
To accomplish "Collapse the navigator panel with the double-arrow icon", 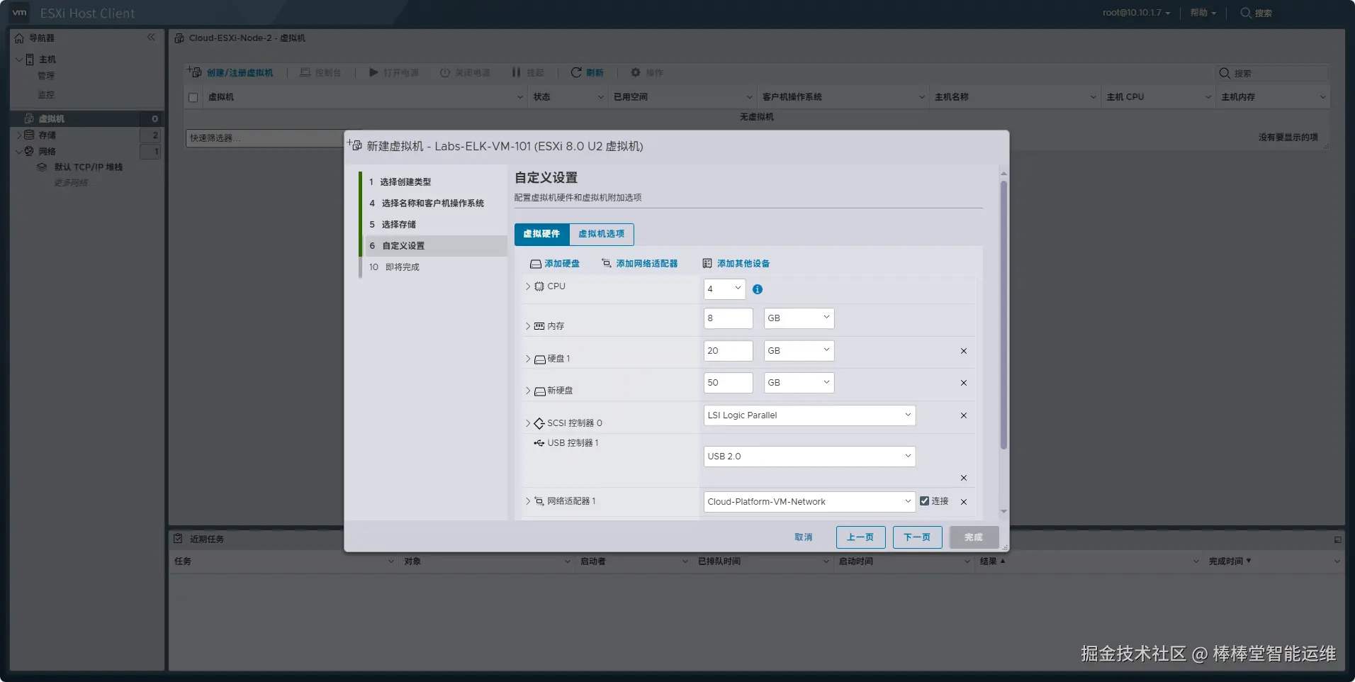I will tap(151, 37).
